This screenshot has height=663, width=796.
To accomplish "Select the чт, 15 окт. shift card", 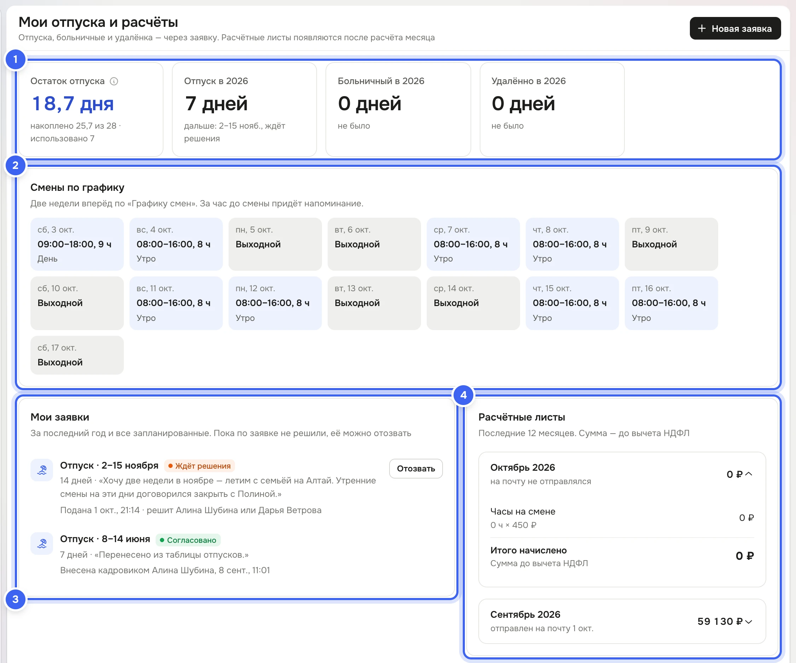I will tap(572, 303).
